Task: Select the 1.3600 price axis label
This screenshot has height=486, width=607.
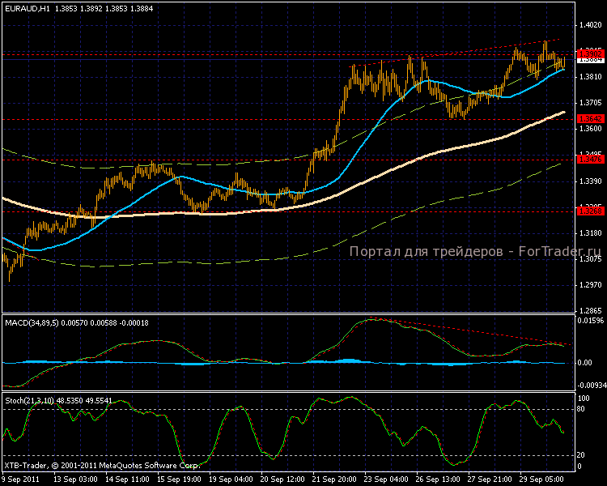Action: click(590, 129)
